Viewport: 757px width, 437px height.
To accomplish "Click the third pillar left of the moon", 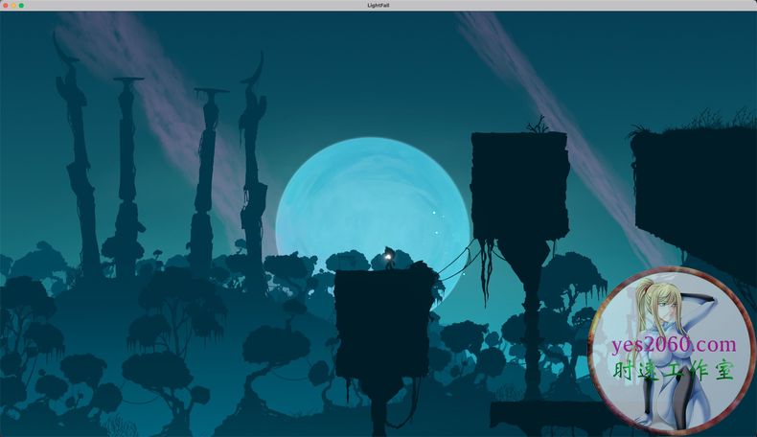I will tap(206, 172).
